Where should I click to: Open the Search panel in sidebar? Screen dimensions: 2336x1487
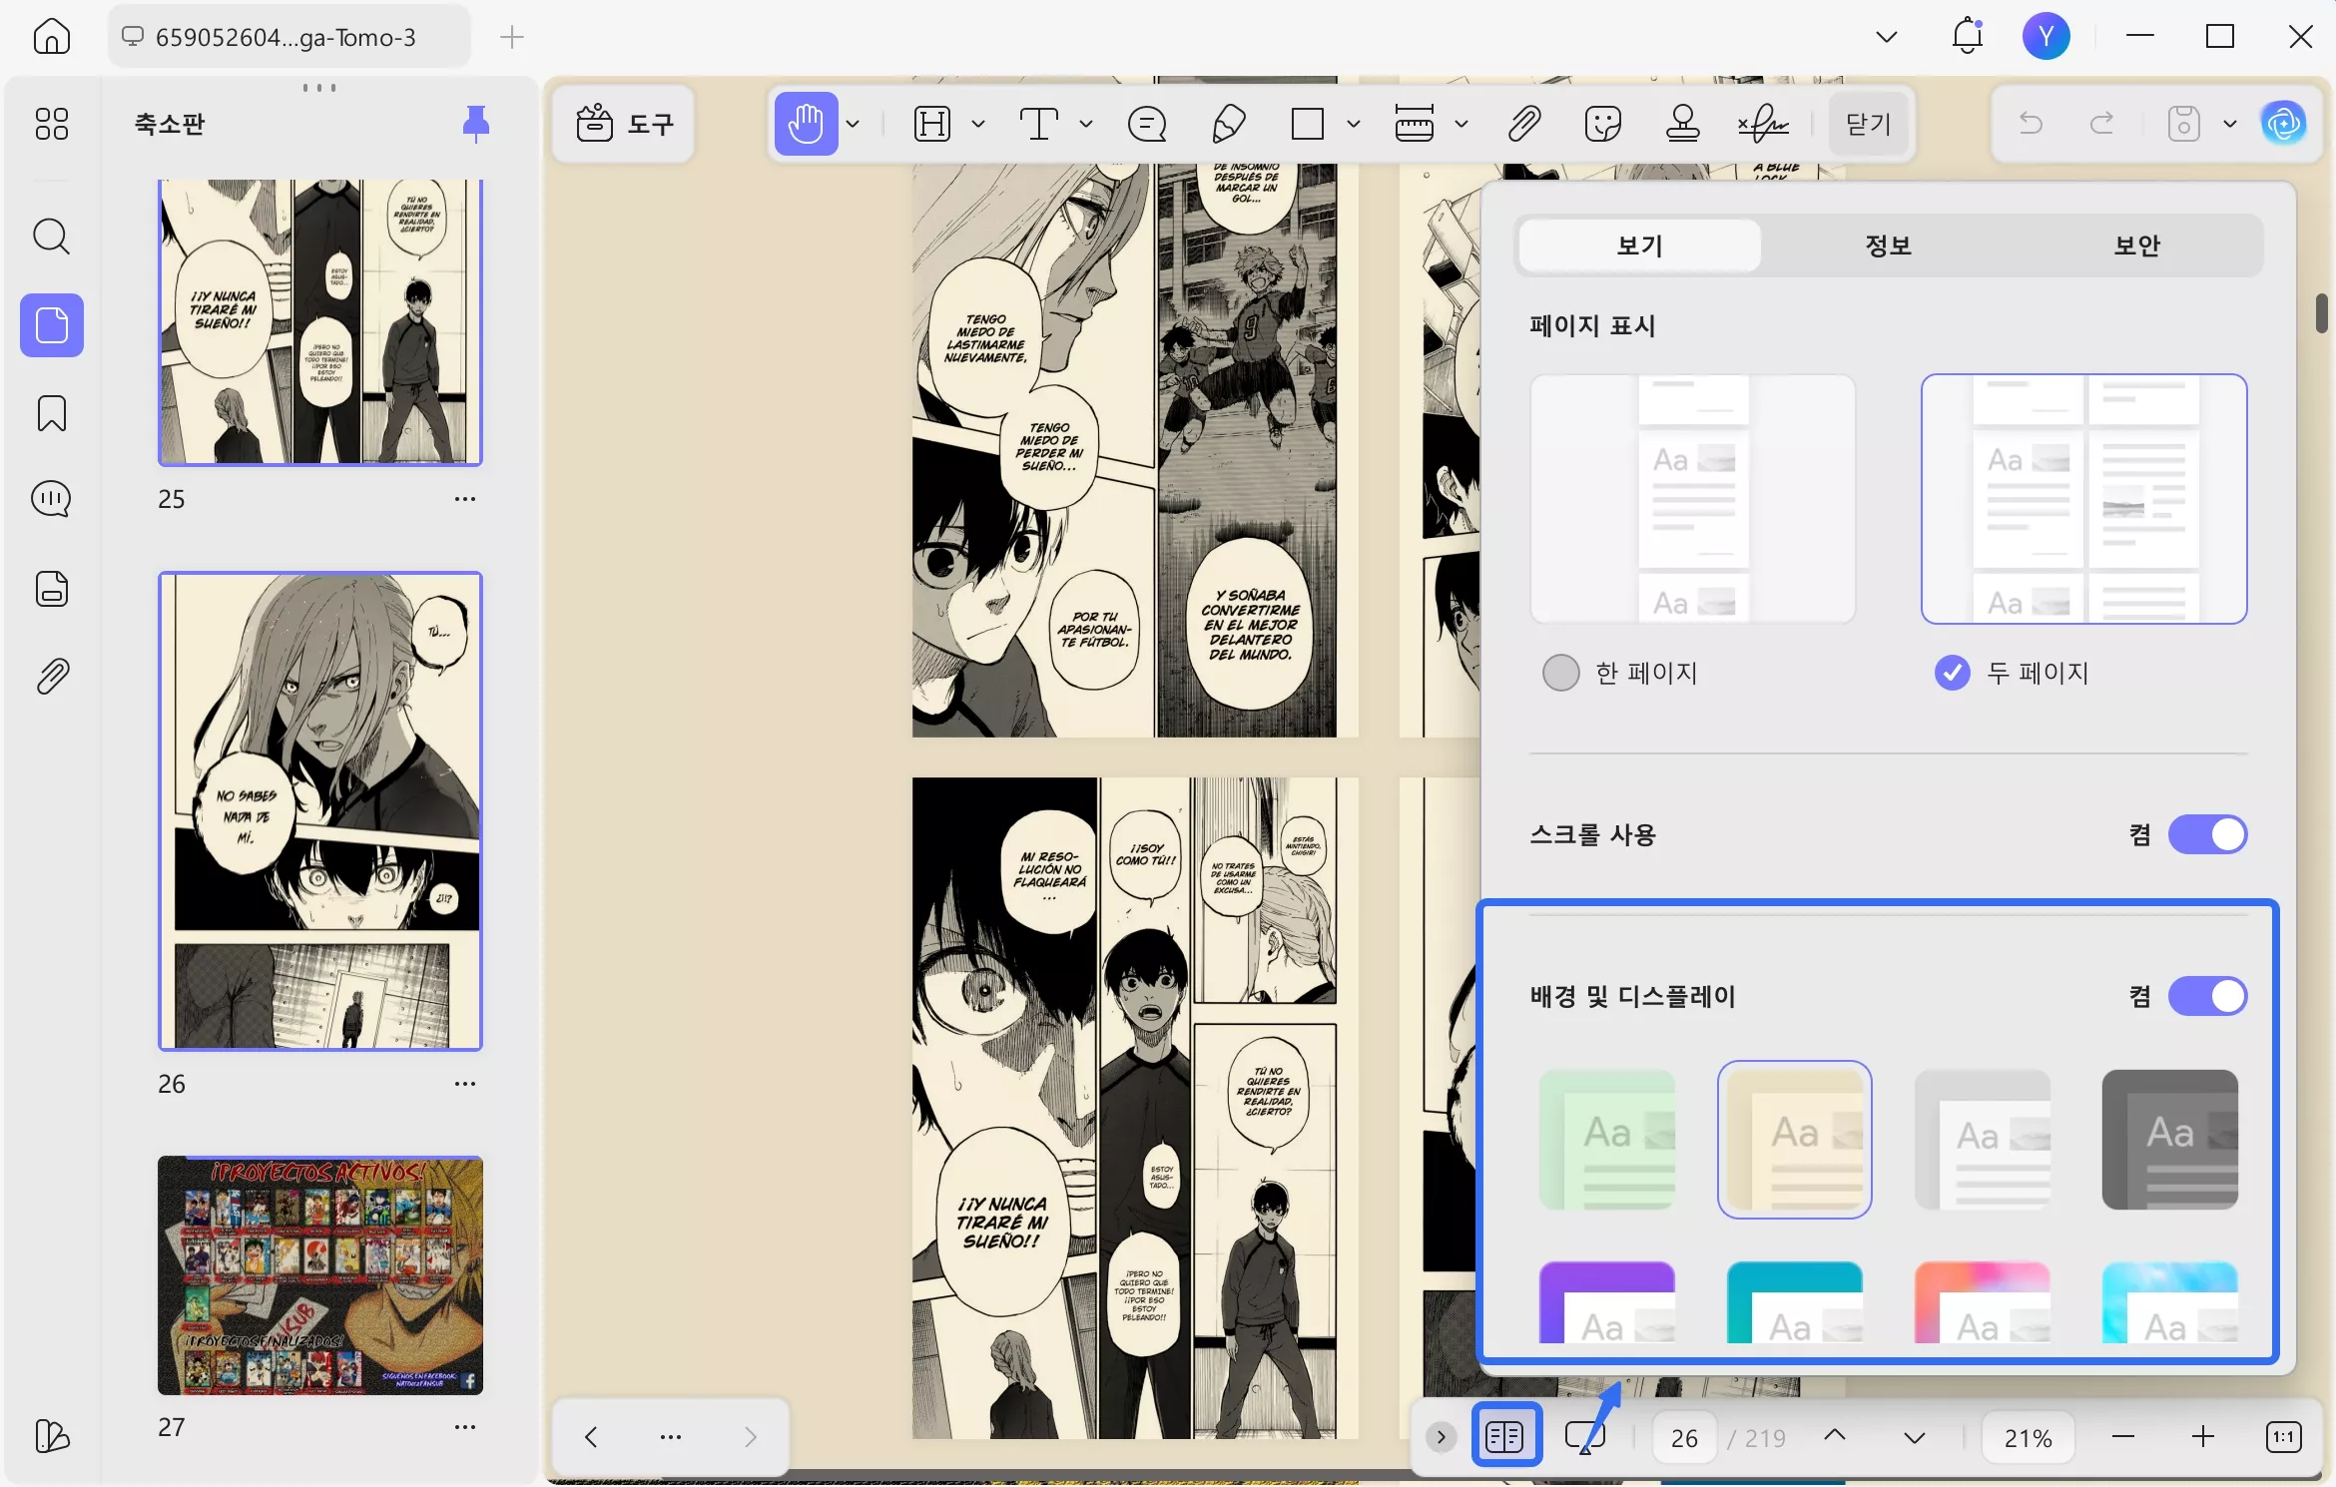[x=51, y=237]
